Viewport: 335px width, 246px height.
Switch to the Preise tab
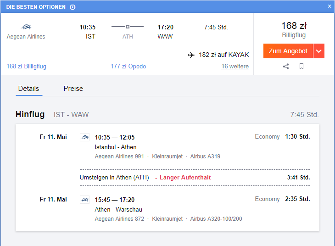click(x=73, y=89)
